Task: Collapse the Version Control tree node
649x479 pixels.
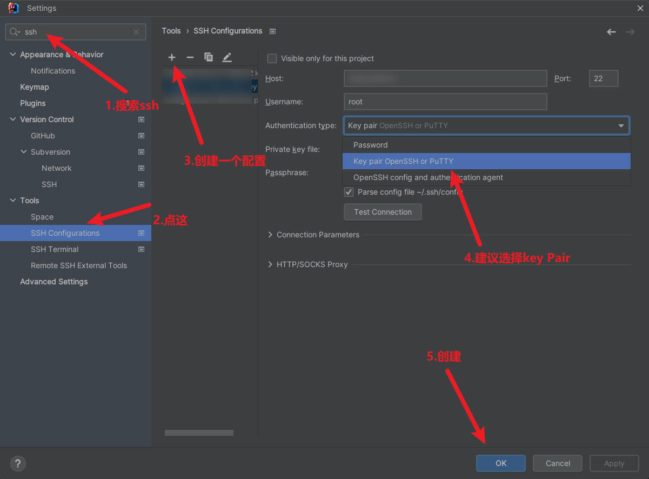Action: point(13,119)
